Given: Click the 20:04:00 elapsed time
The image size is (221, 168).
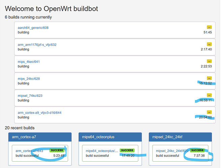Looking at the screenshot, I should click(x=205, y=117).
